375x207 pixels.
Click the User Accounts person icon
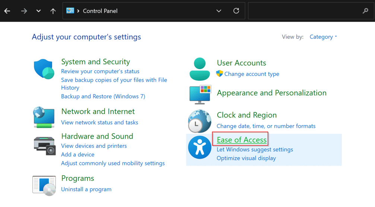click(200, 69)
